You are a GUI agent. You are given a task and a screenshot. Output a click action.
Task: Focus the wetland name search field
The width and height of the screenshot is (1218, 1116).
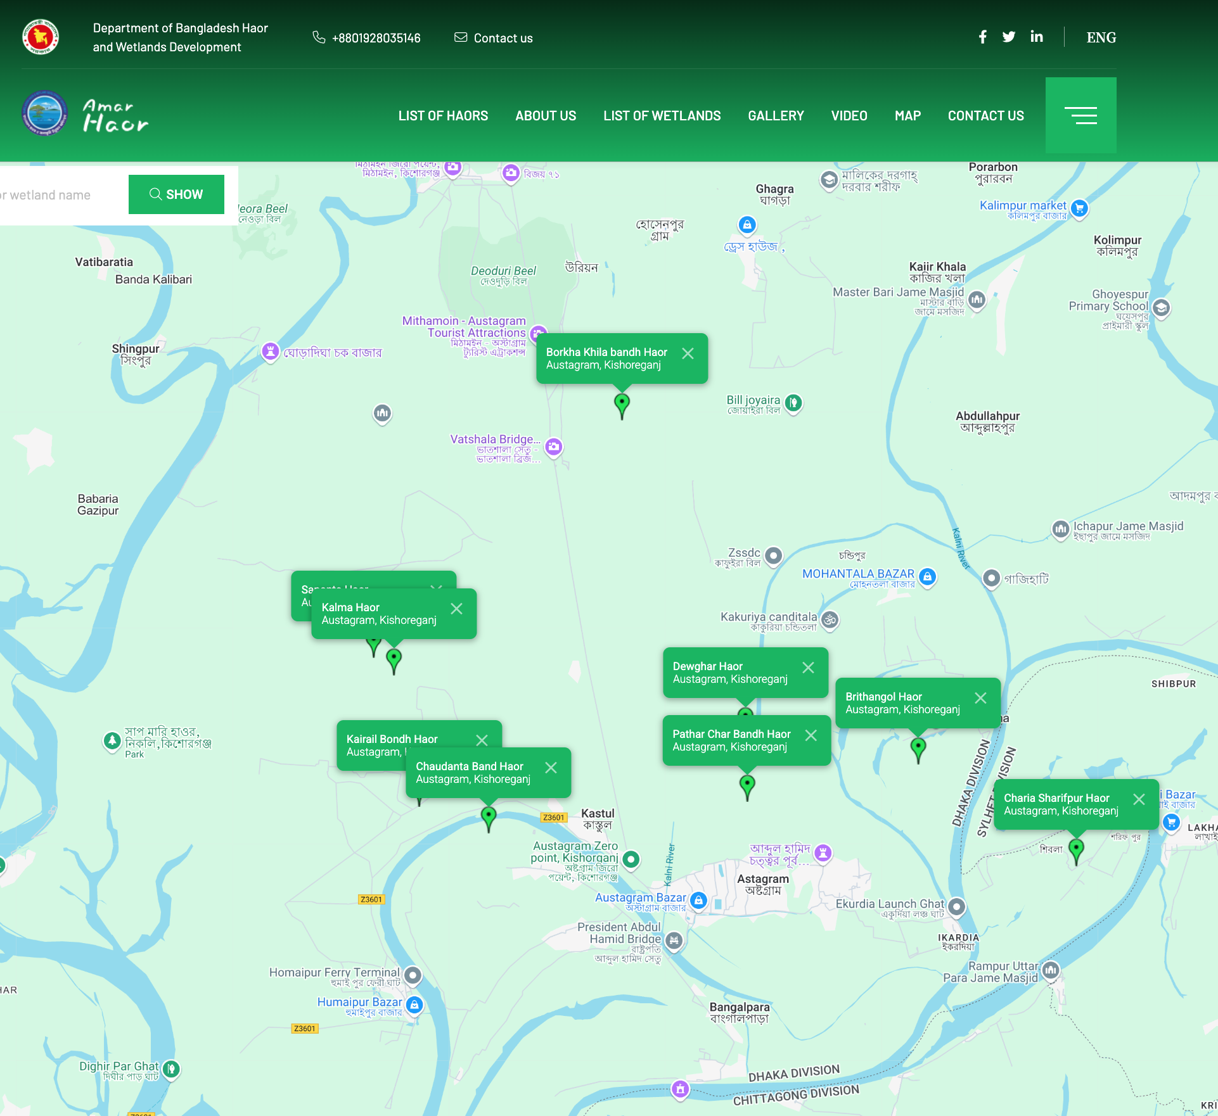pyautogui.click(x=63, y=195)
